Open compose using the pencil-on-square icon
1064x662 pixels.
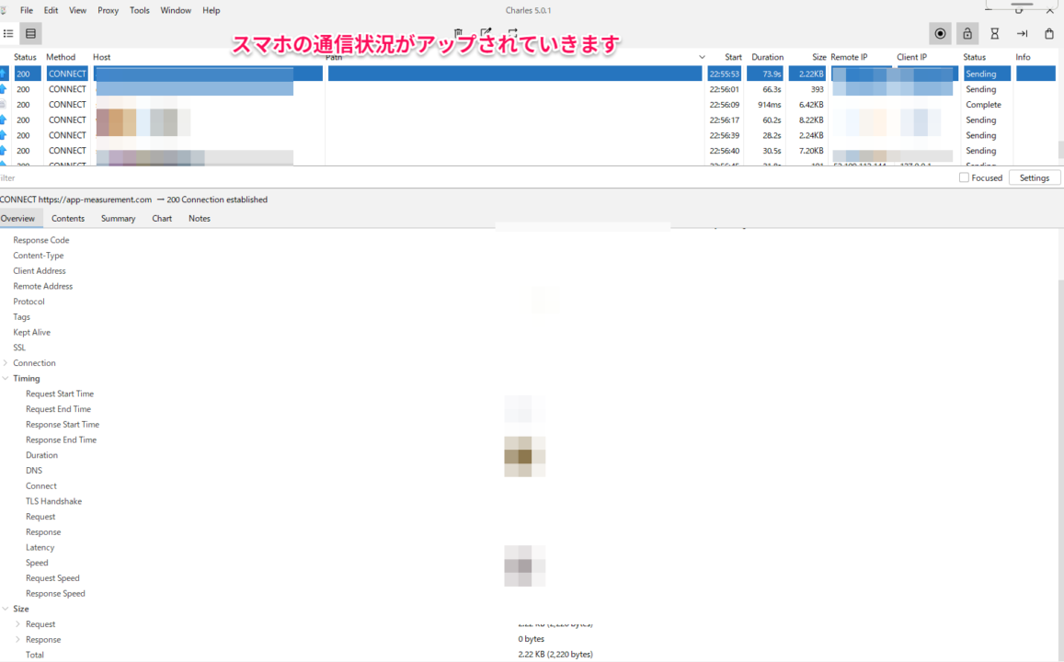tap(486, 32)
